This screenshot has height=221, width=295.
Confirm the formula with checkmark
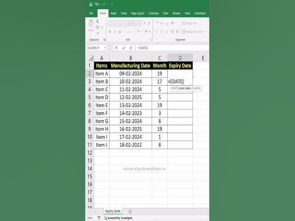[124, 48]
